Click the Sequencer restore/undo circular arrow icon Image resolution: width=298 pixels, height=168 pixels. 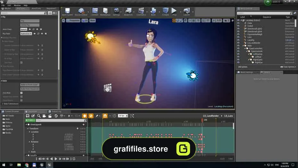click(x=56, y=116)
